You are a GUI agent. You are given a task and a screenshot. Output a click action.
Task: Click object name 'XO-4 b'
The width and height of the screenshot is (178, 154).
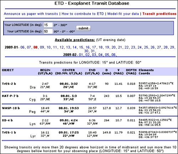(7, 120)
